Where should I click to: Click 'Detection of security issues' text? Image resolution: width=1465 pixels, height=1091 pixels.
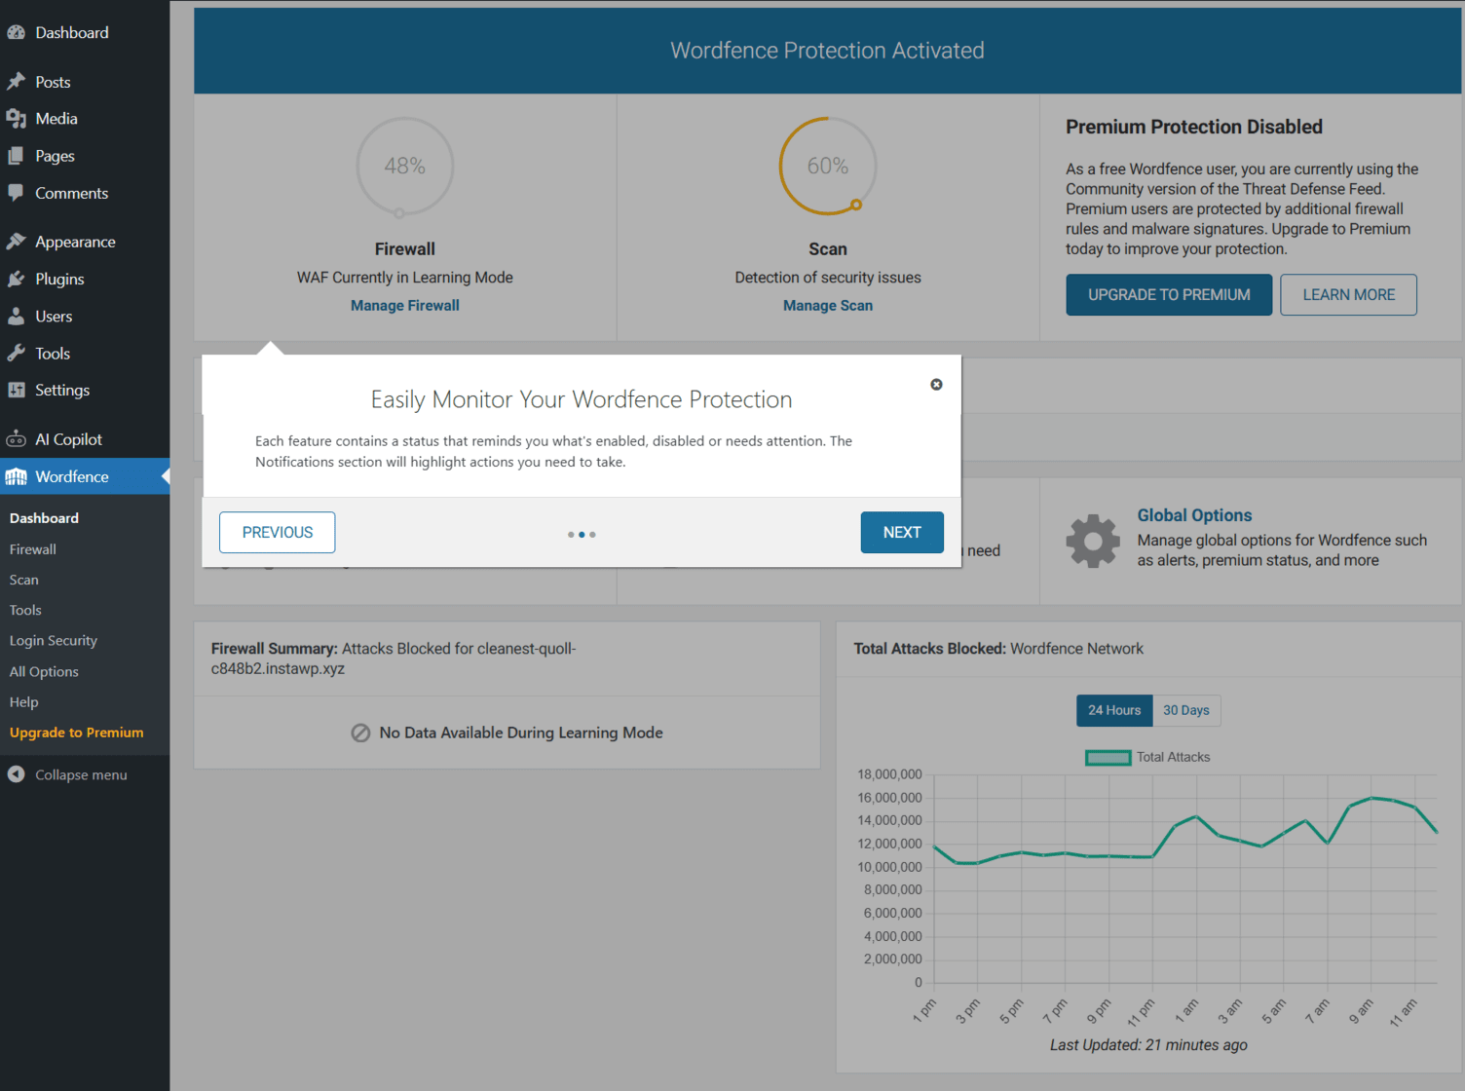(828, 278)
